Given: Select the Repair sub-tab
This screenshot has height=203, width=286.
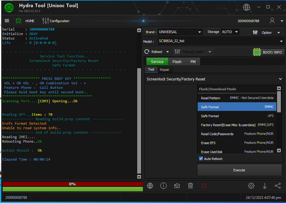Looking at the screenshot, I should [164, 70].
